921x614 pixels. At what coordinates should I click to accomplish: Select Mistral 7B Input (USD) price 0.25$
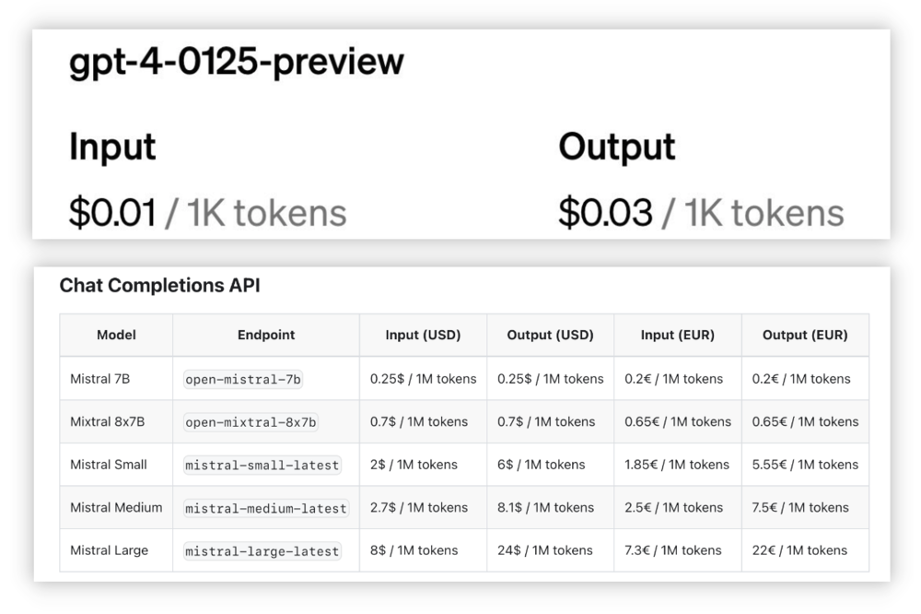[x=423, y=379]
